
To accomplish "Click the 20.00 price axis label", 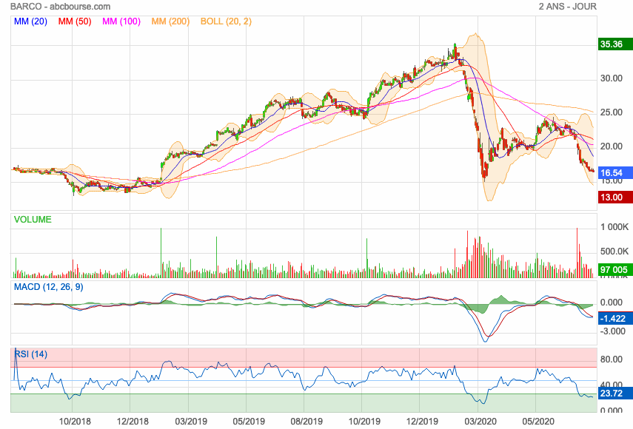I will pos(612,146).
